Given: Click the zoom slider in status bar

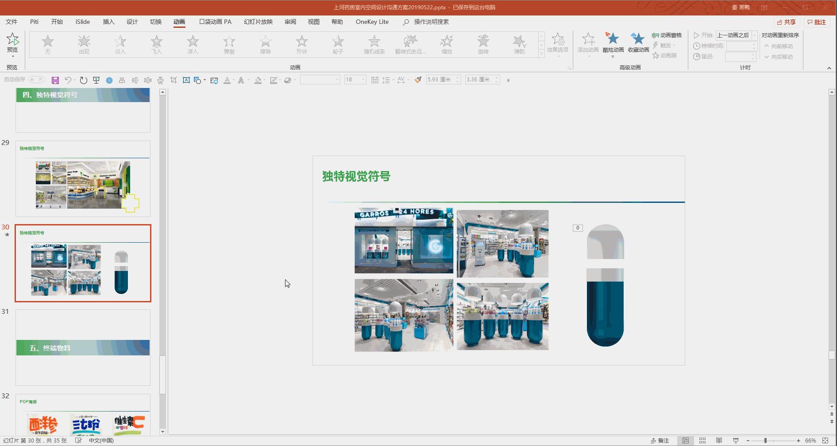Looking at the screenshot, I should click(x=765, y=441).
